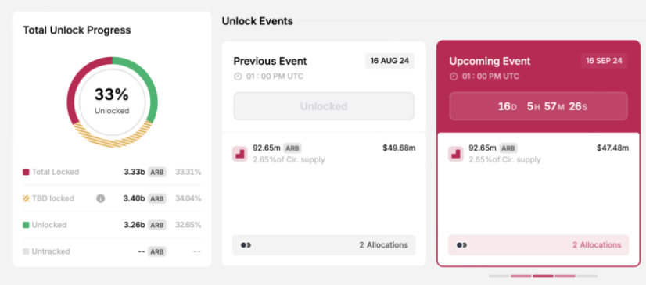Screen dimensions: 646x285
Task: Click the Previous Event allocation chart icon
Action: pyautogui.click(x=240, y=154)
